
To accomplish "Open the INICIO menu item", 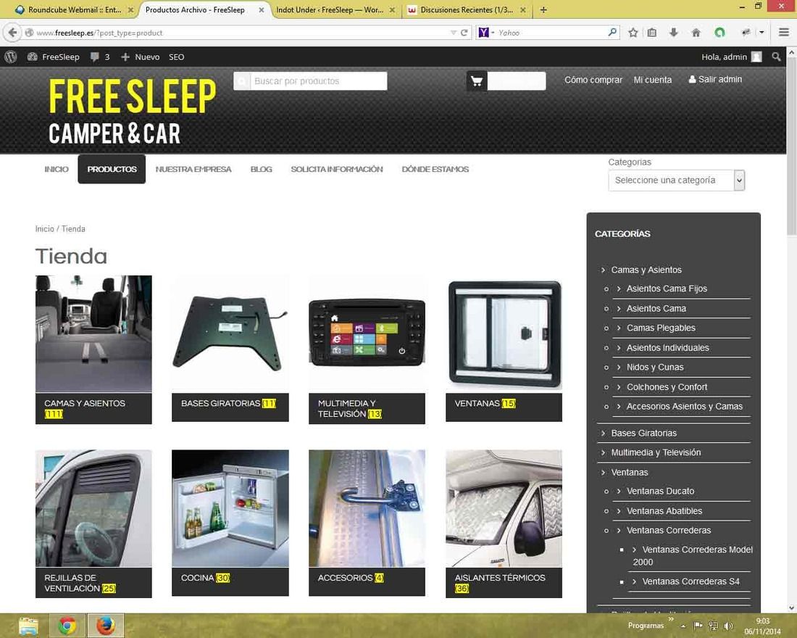I will (x=57, y=169).
